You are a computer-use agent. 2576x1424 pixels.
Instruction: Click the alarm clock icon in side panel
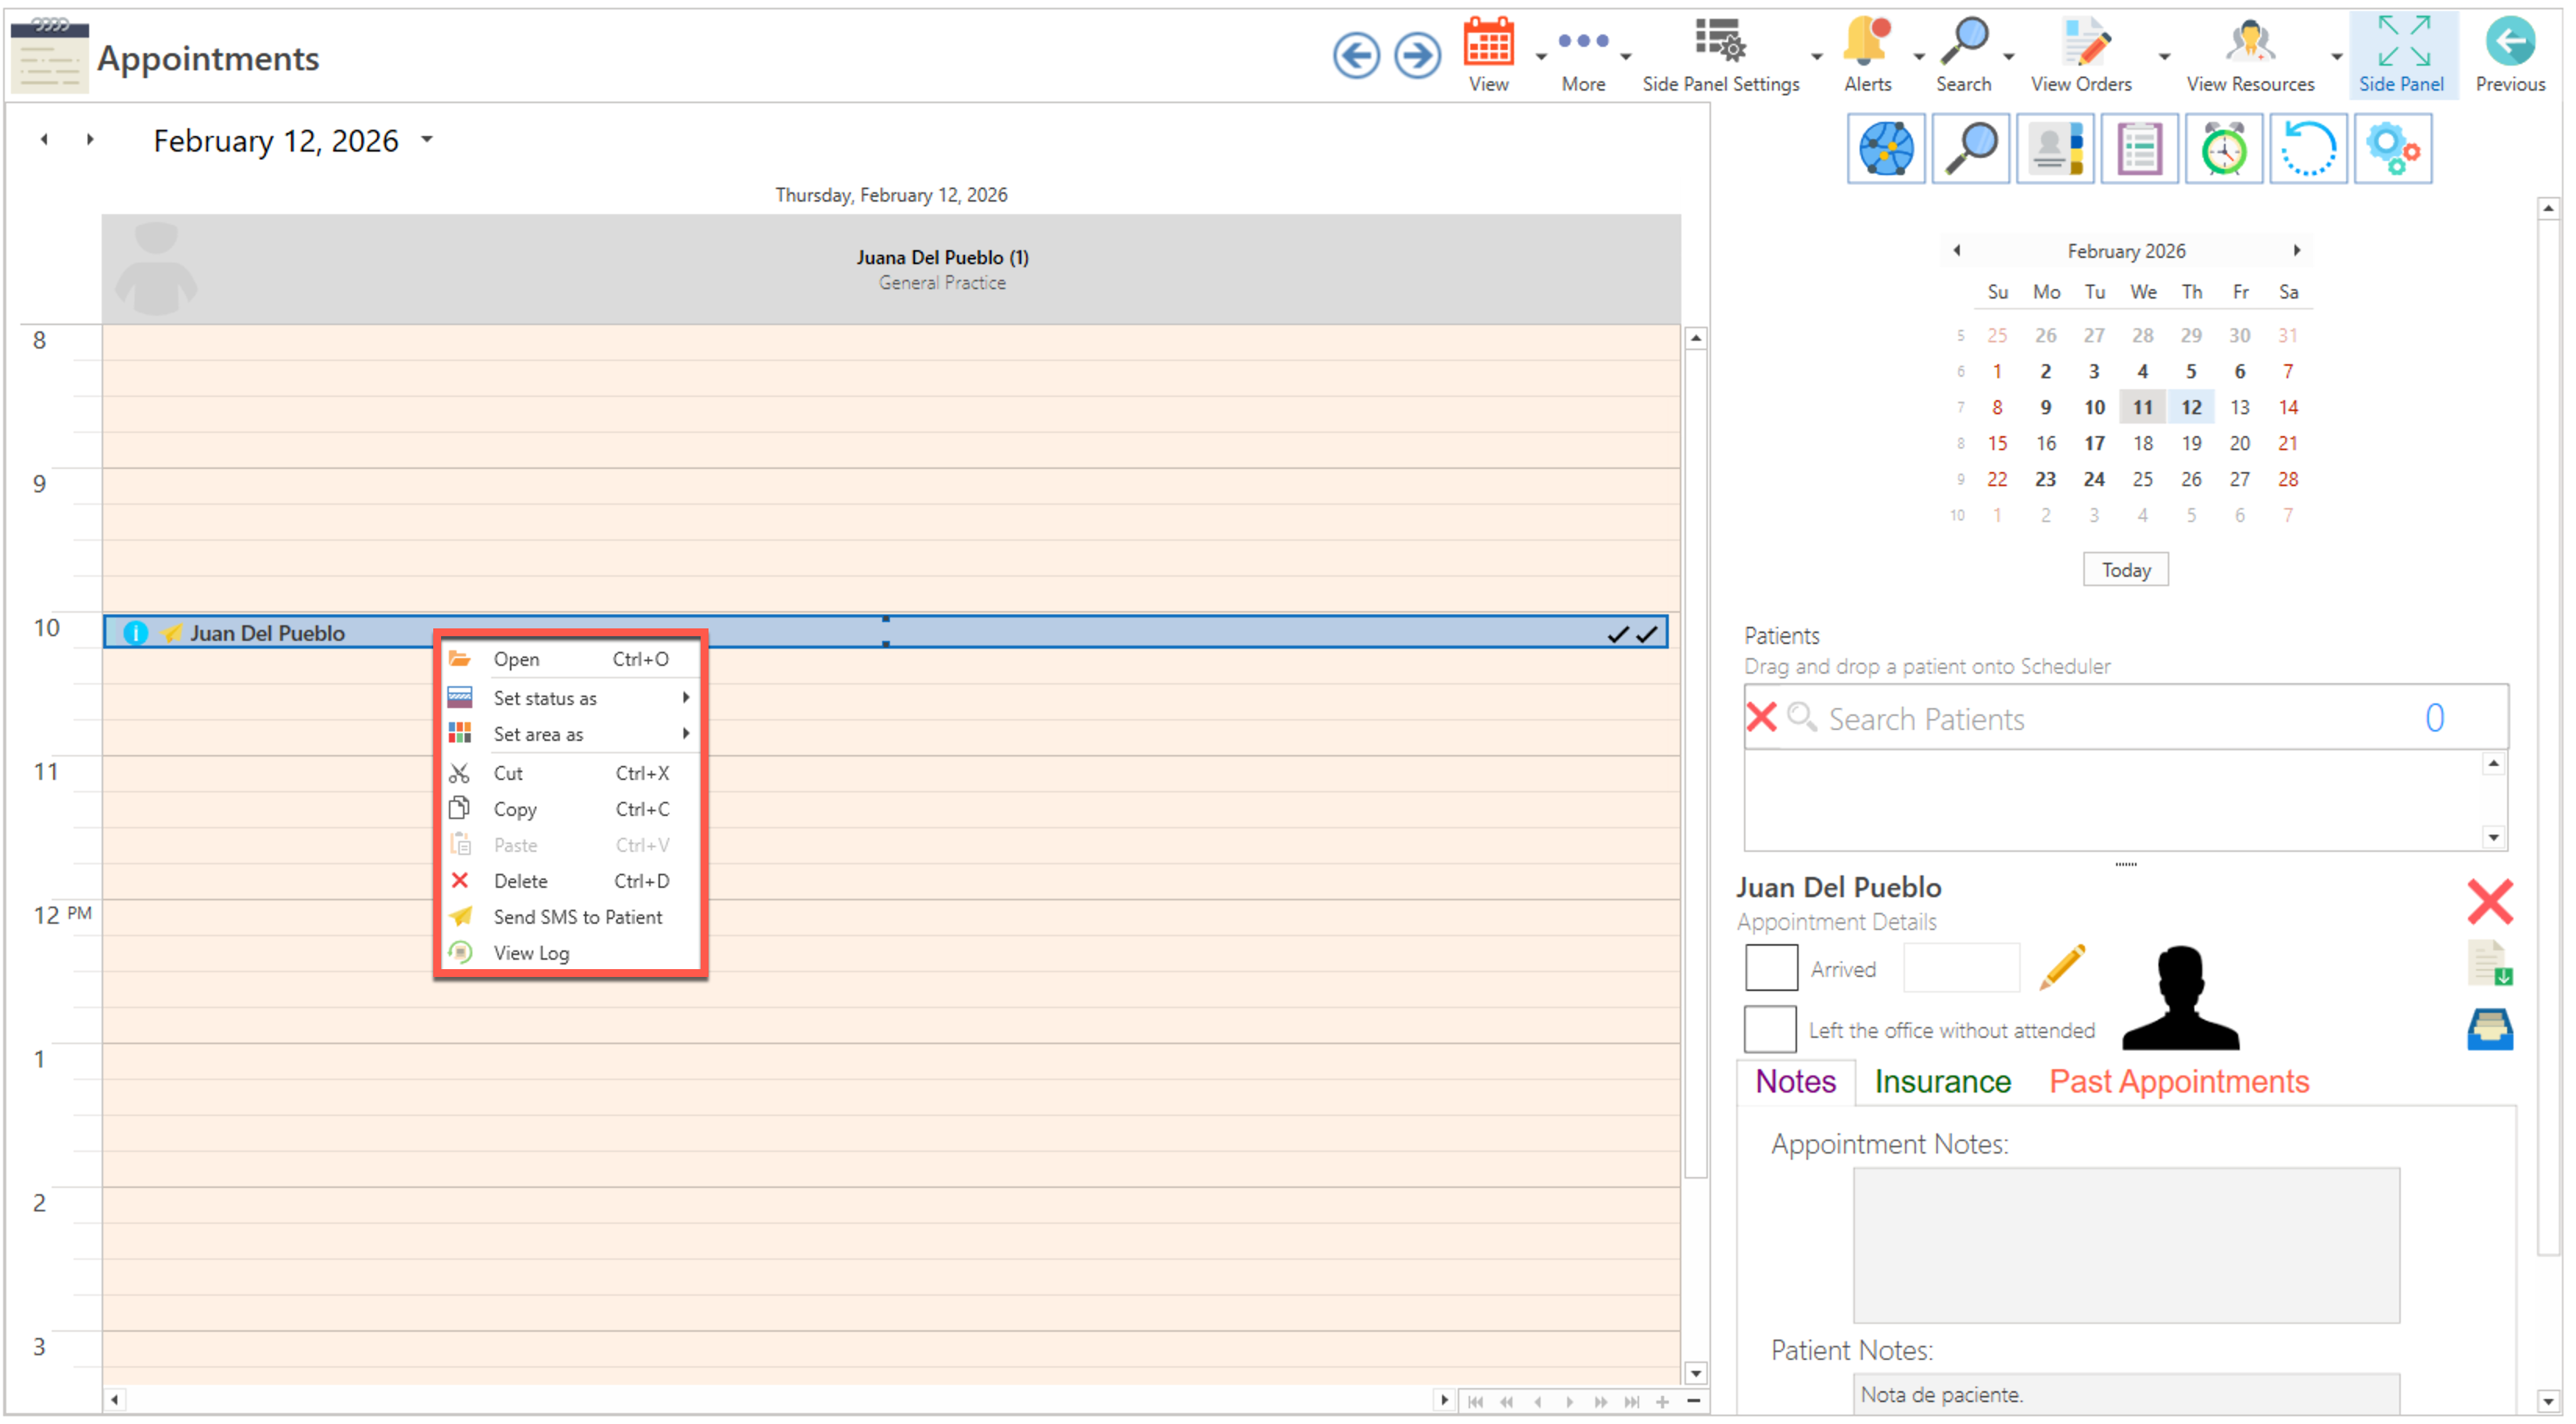[2223, 149]
